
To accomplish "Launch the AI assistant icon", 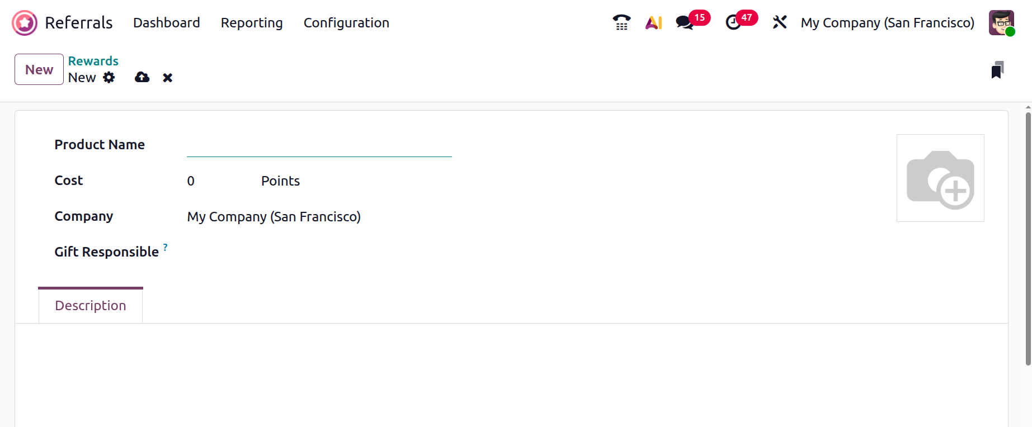I will [653, 23].
